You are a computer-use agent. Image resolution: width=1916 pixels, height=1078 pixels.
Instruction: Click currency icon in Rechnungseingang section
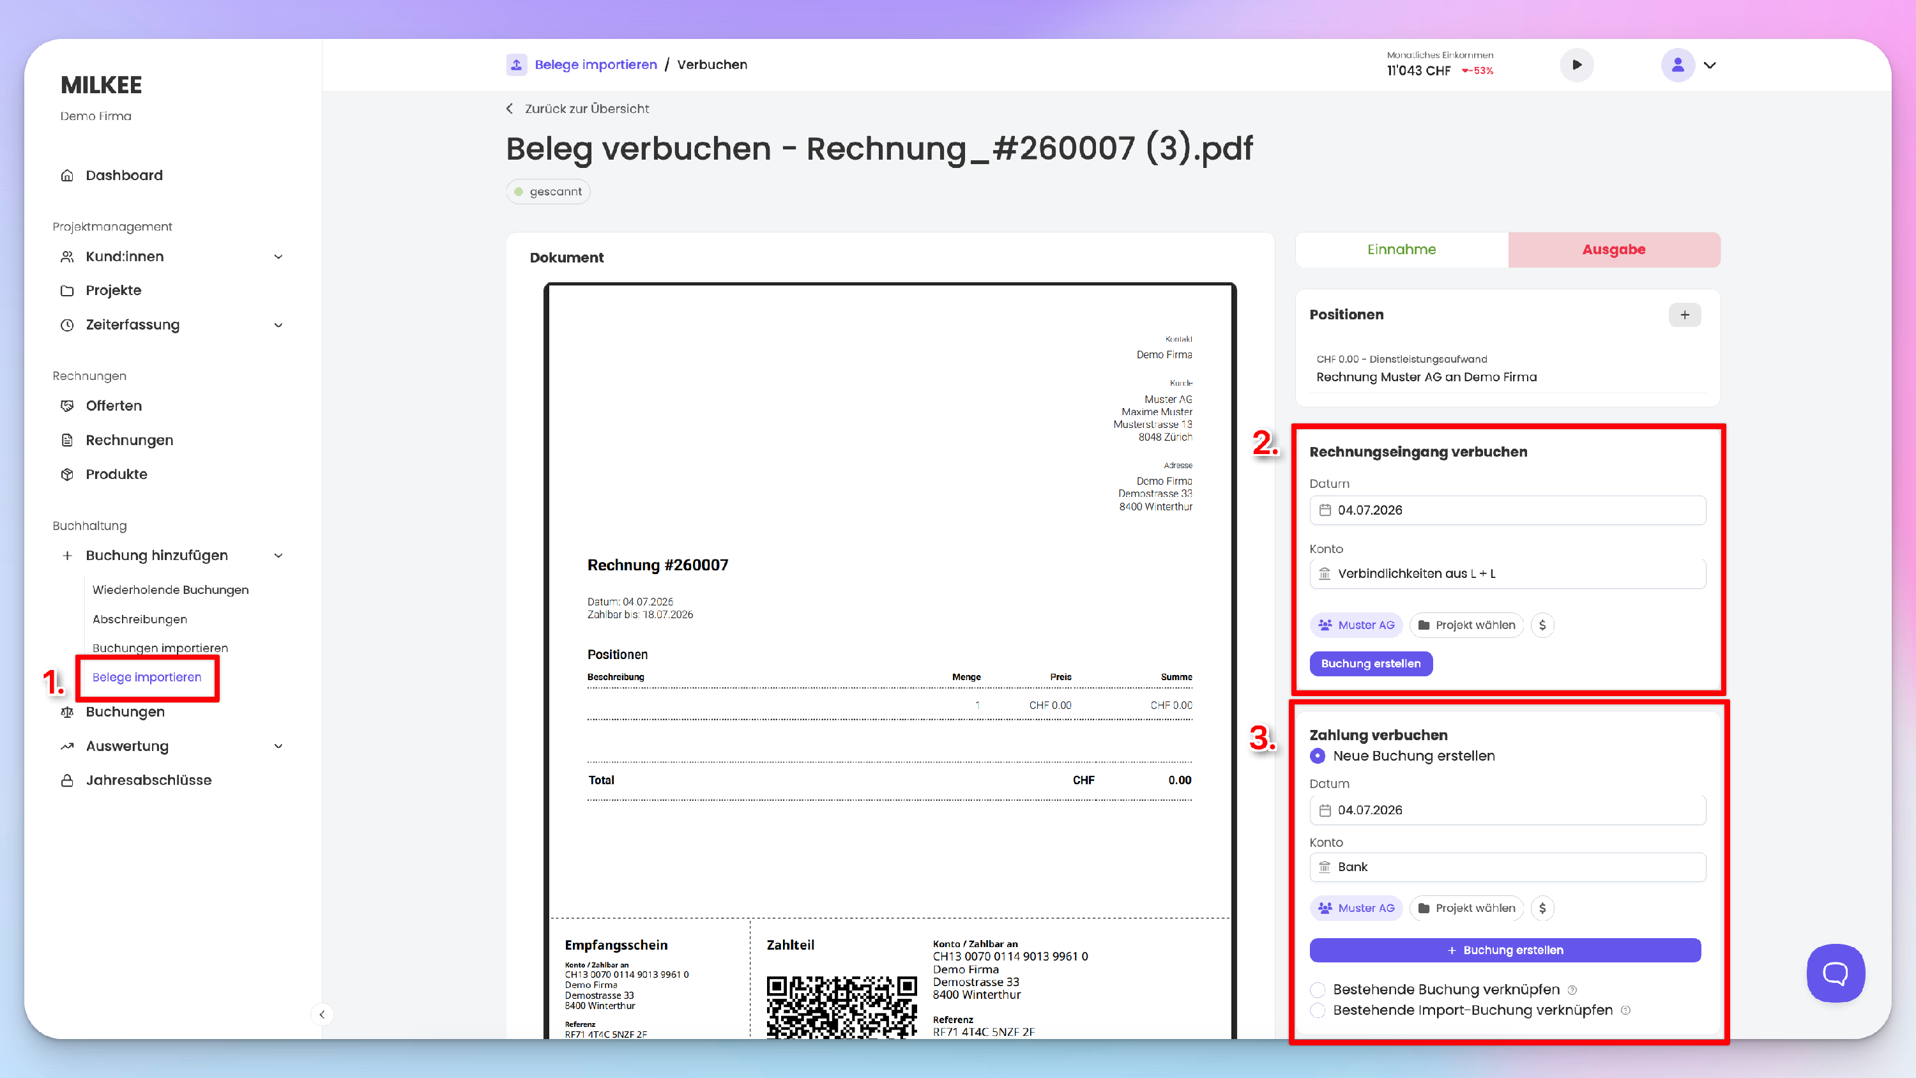coord(1542,625)
